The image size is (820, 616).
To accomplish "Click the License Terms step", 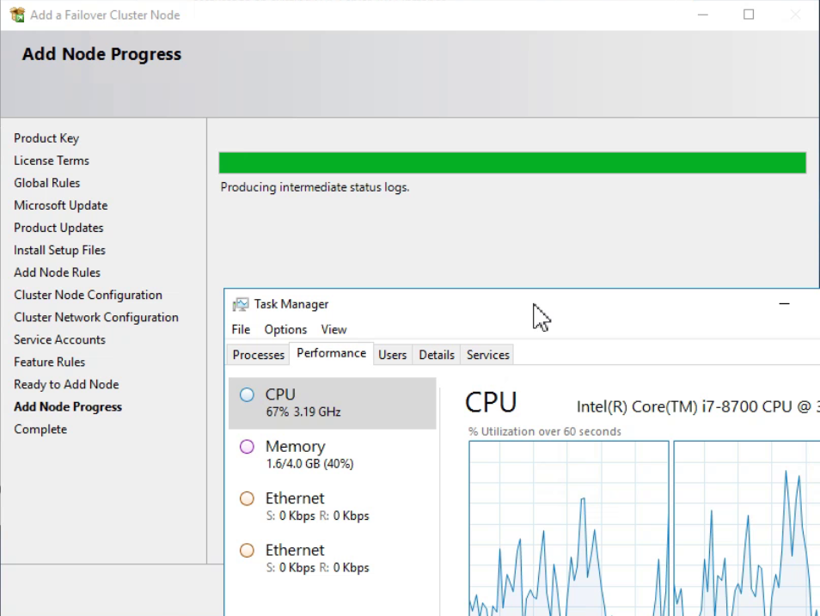I will pyautogui.click(x=52, y=161).
